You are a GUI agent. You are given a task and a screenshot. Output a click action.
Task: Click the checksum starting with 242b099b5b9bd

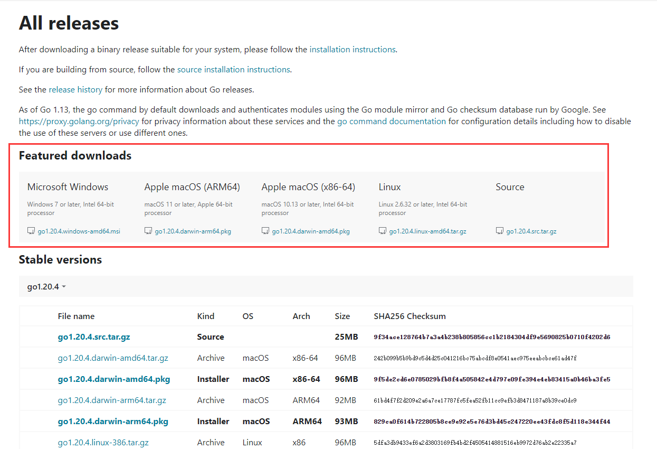pyautogui.click(x=475, y=358)
